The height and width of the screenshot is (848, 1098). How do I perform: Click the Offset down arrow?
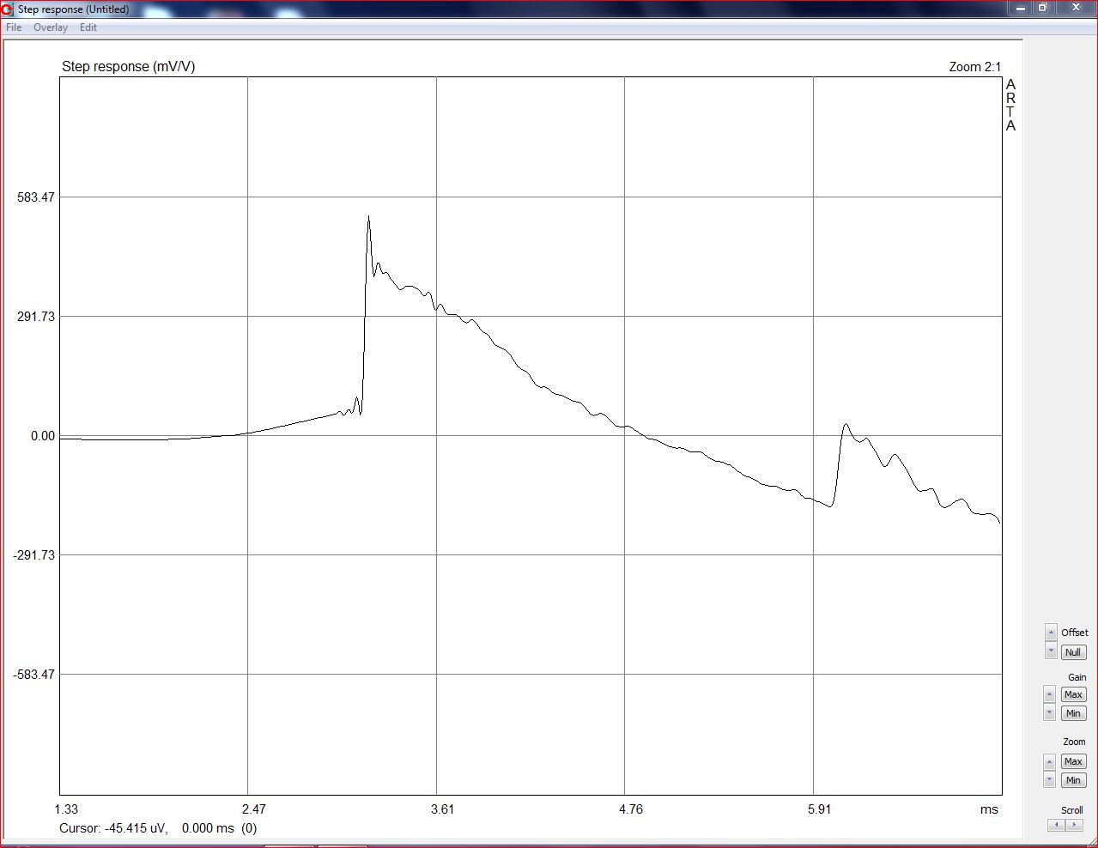(1051, 651)
